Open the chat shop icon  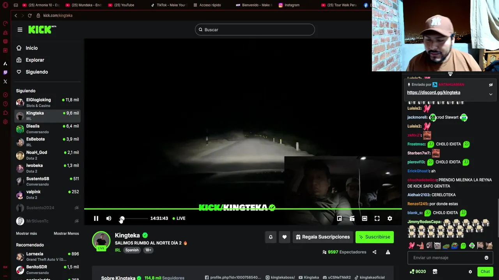(435, 271)
